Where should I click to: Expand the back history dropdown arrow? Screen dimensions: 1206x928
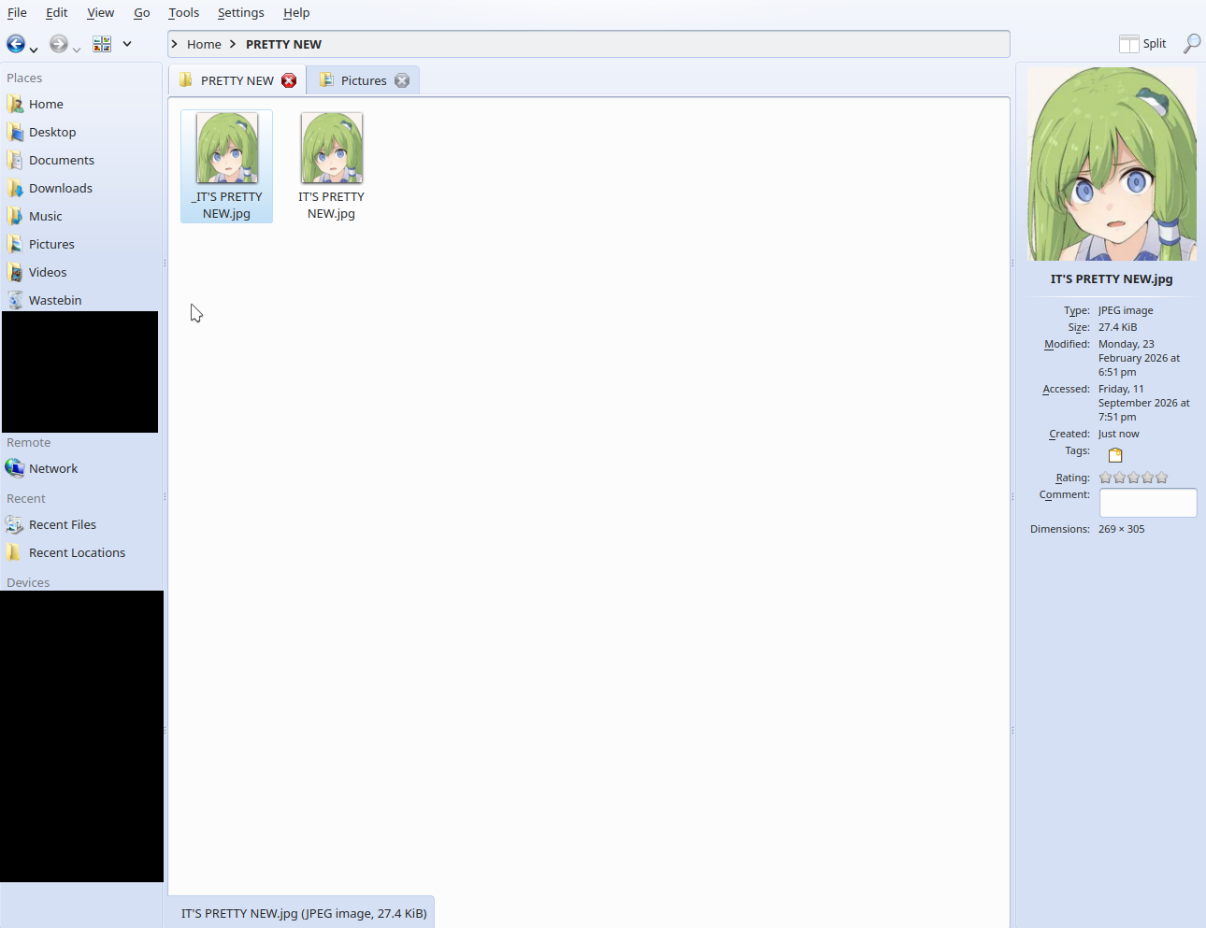pyautogui.click(x=34, y=50)
